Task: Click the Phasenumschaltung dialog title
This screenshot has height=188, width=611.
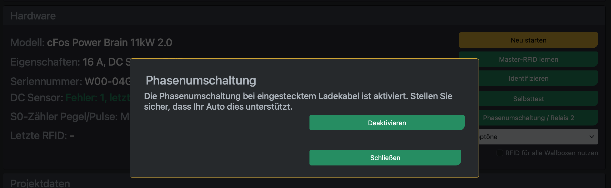Action: [x=201, y=80]
